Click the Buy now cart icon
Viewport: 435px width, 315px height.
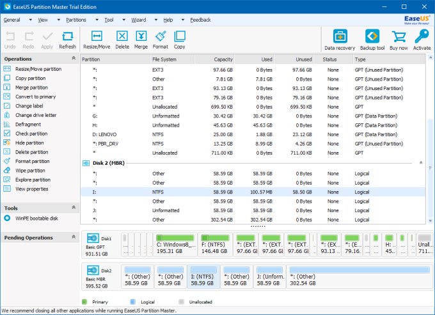click(x=399, y=40)
